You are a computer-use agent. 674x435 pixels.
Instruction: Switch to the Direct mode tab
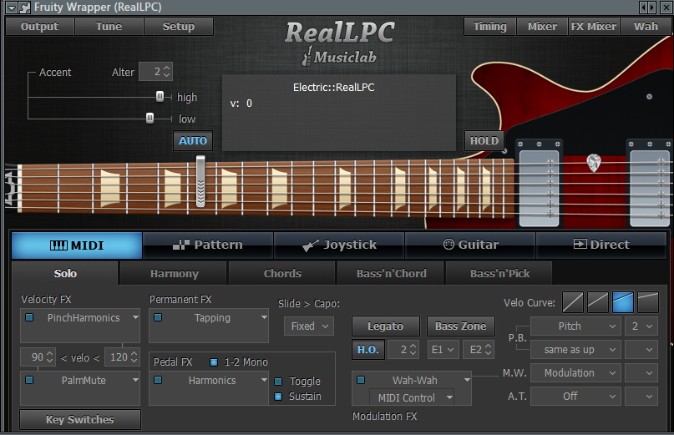click(601, 245)
